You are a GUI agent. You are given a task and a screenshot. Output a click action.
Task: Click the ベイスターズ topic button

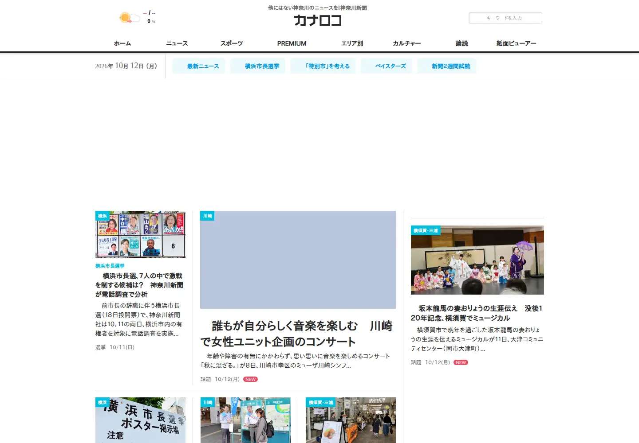[387, 66]
